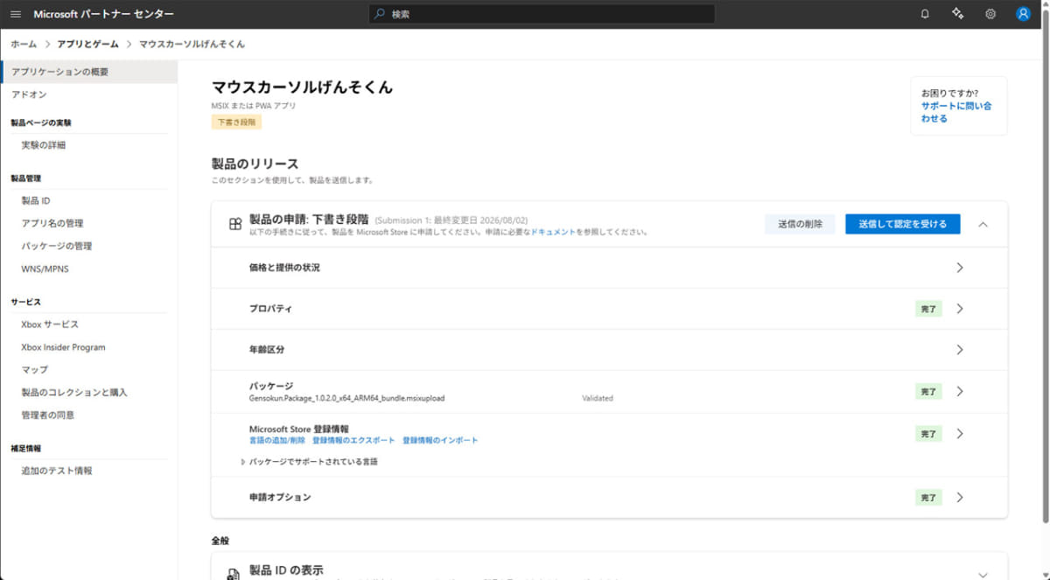Image resolution: width=1050 pixels, height=580 pixels.
Task: Click サポートに問い合わせる link
Action: click(955, 112)
